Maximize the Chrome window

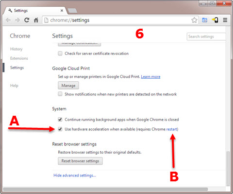(212, 3)
